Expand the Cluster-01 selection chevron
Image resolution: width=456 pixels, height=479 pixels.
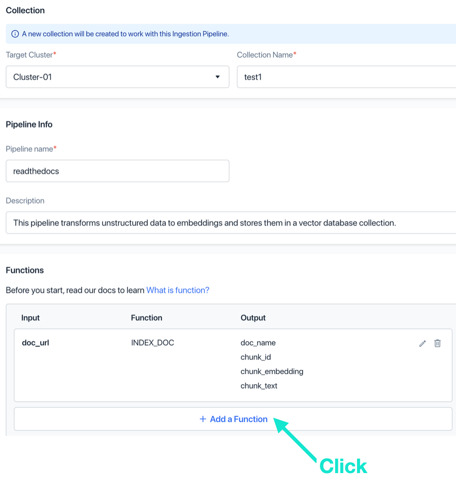pos(217,77)
